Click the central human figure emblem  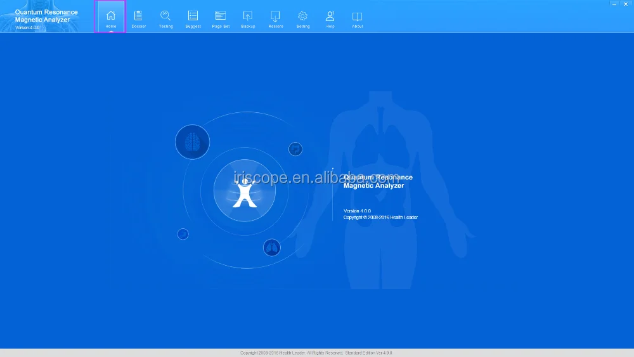(245, 190)
